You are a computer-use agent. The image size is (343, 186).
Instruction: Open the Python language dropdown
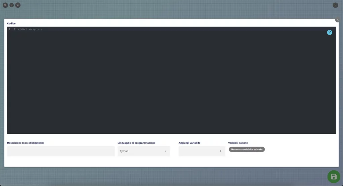pos(144,151)
